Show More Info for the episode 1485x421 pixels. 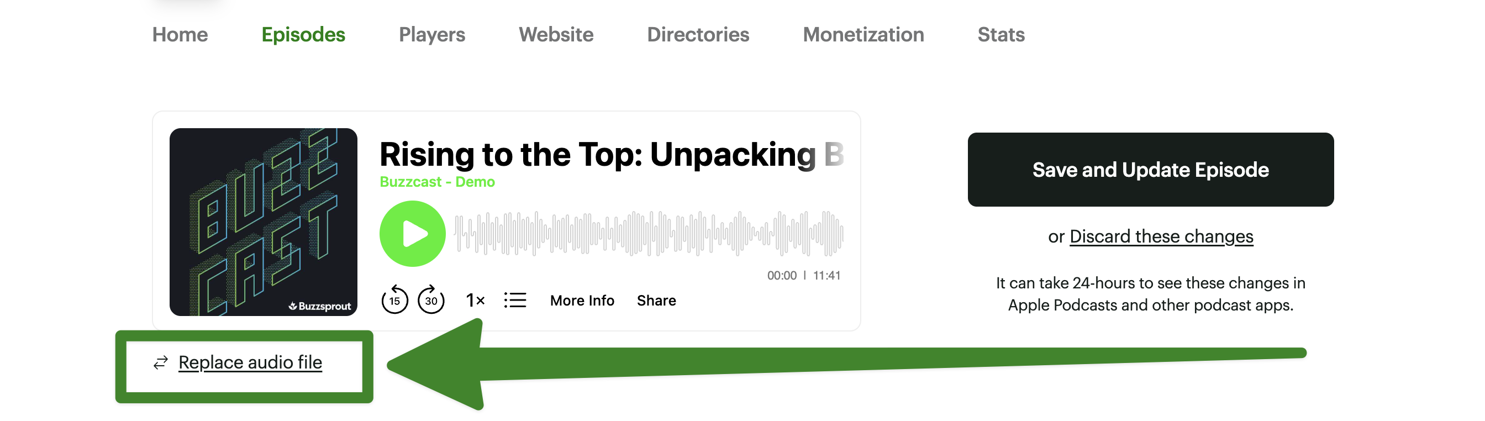coord(582,301)
